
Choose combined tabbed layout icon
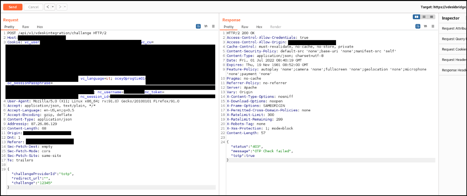(432, 17)
